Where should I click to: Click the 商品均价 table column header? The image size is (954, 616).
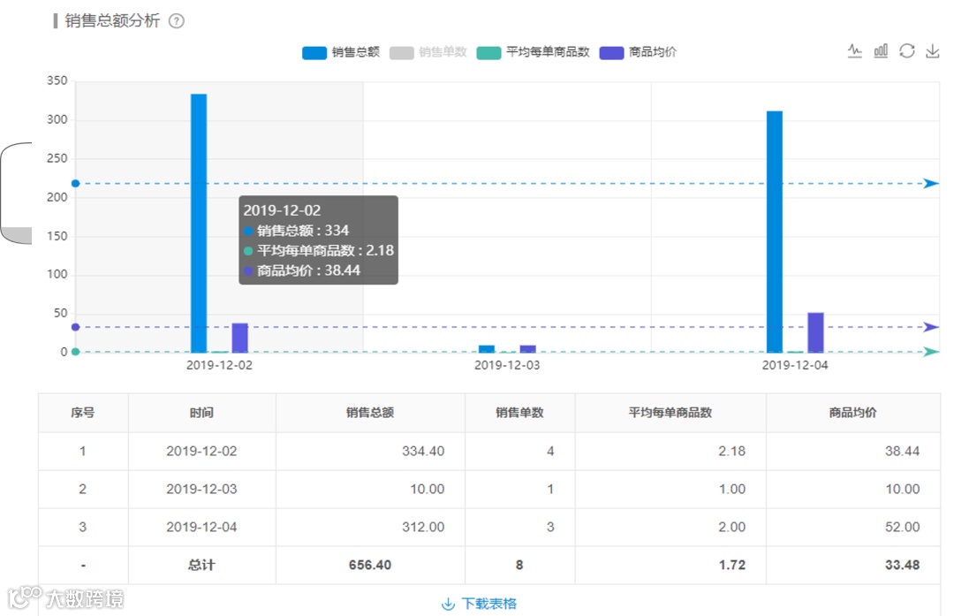tap(852, 413)
